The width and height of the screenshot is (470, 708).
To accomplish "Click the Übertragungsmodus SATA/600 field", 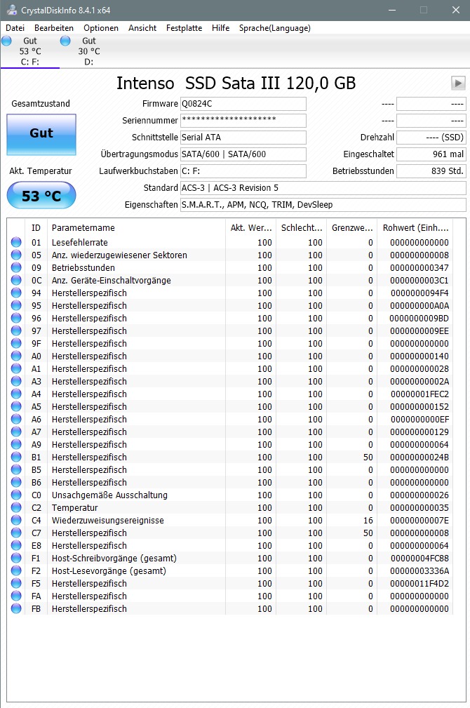I will pos(243,154).
